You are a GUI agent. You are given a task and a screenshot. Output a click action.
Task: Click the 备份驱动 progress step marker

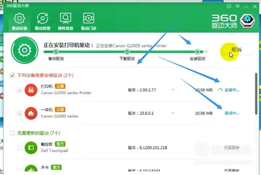click(x=56, y=52)
